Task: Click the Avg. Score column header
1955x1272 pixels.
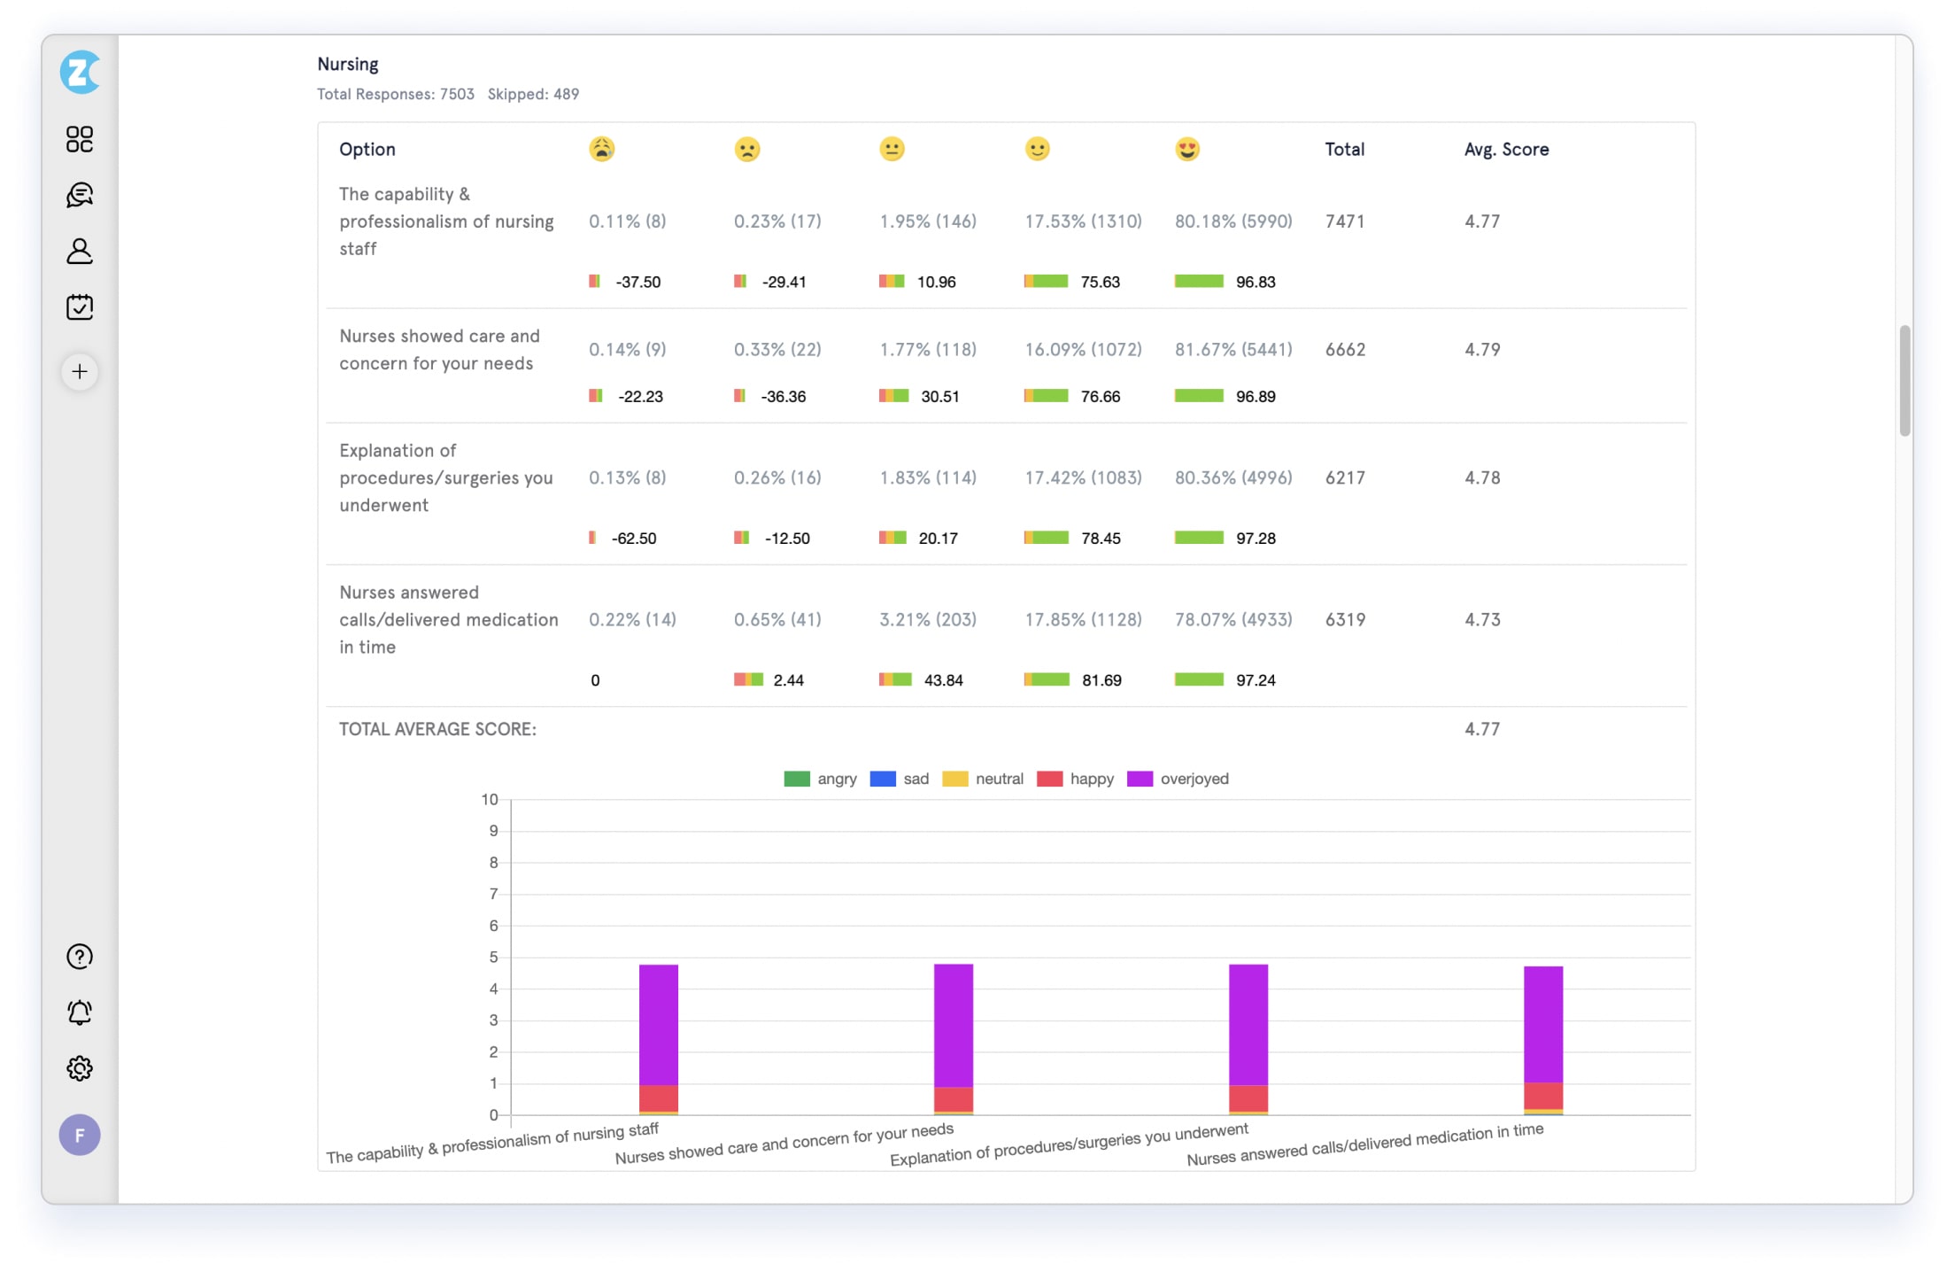Action: (x=1506, y=149)
